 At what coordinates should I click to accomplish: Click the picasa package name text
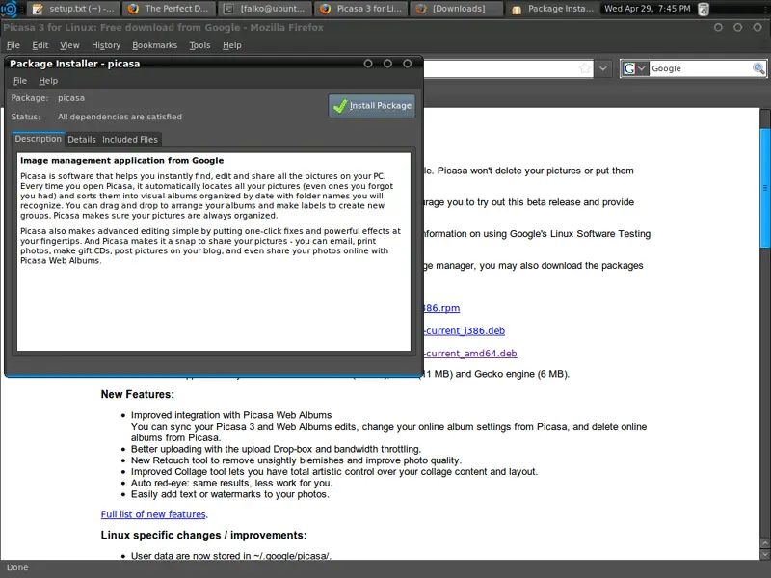(71, 98)
